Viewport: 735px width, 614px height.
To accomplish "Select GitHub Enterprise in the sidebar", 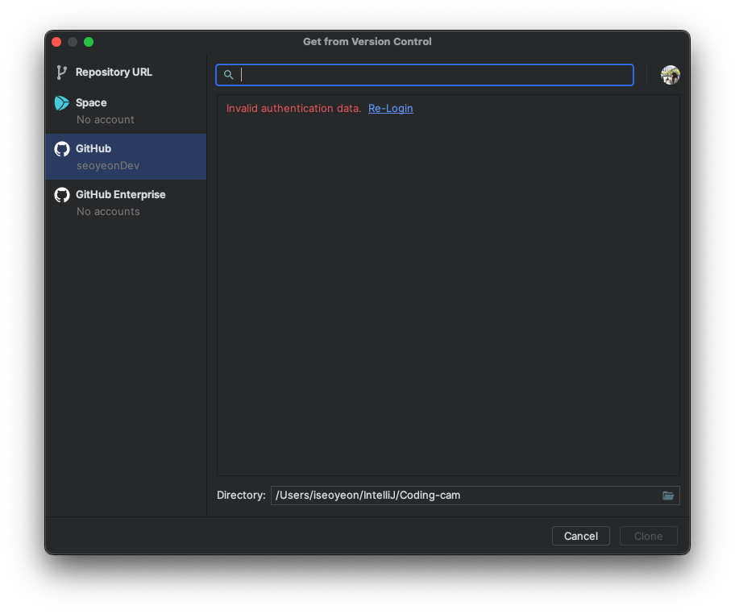I will 126,202.
